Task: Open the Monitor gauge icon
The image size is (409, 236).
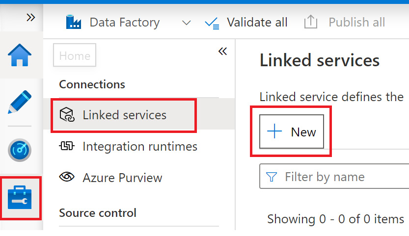Action: coord(20,150)
